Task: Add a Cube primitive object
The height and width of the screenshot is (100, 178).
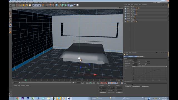Action: [56, 5]
